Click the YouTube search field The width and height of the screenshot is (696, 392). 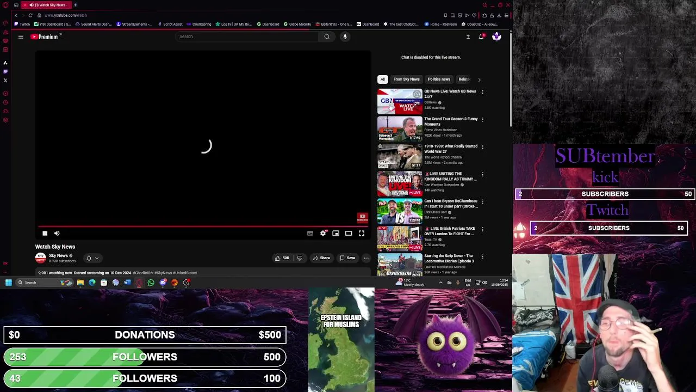(247, 36)
